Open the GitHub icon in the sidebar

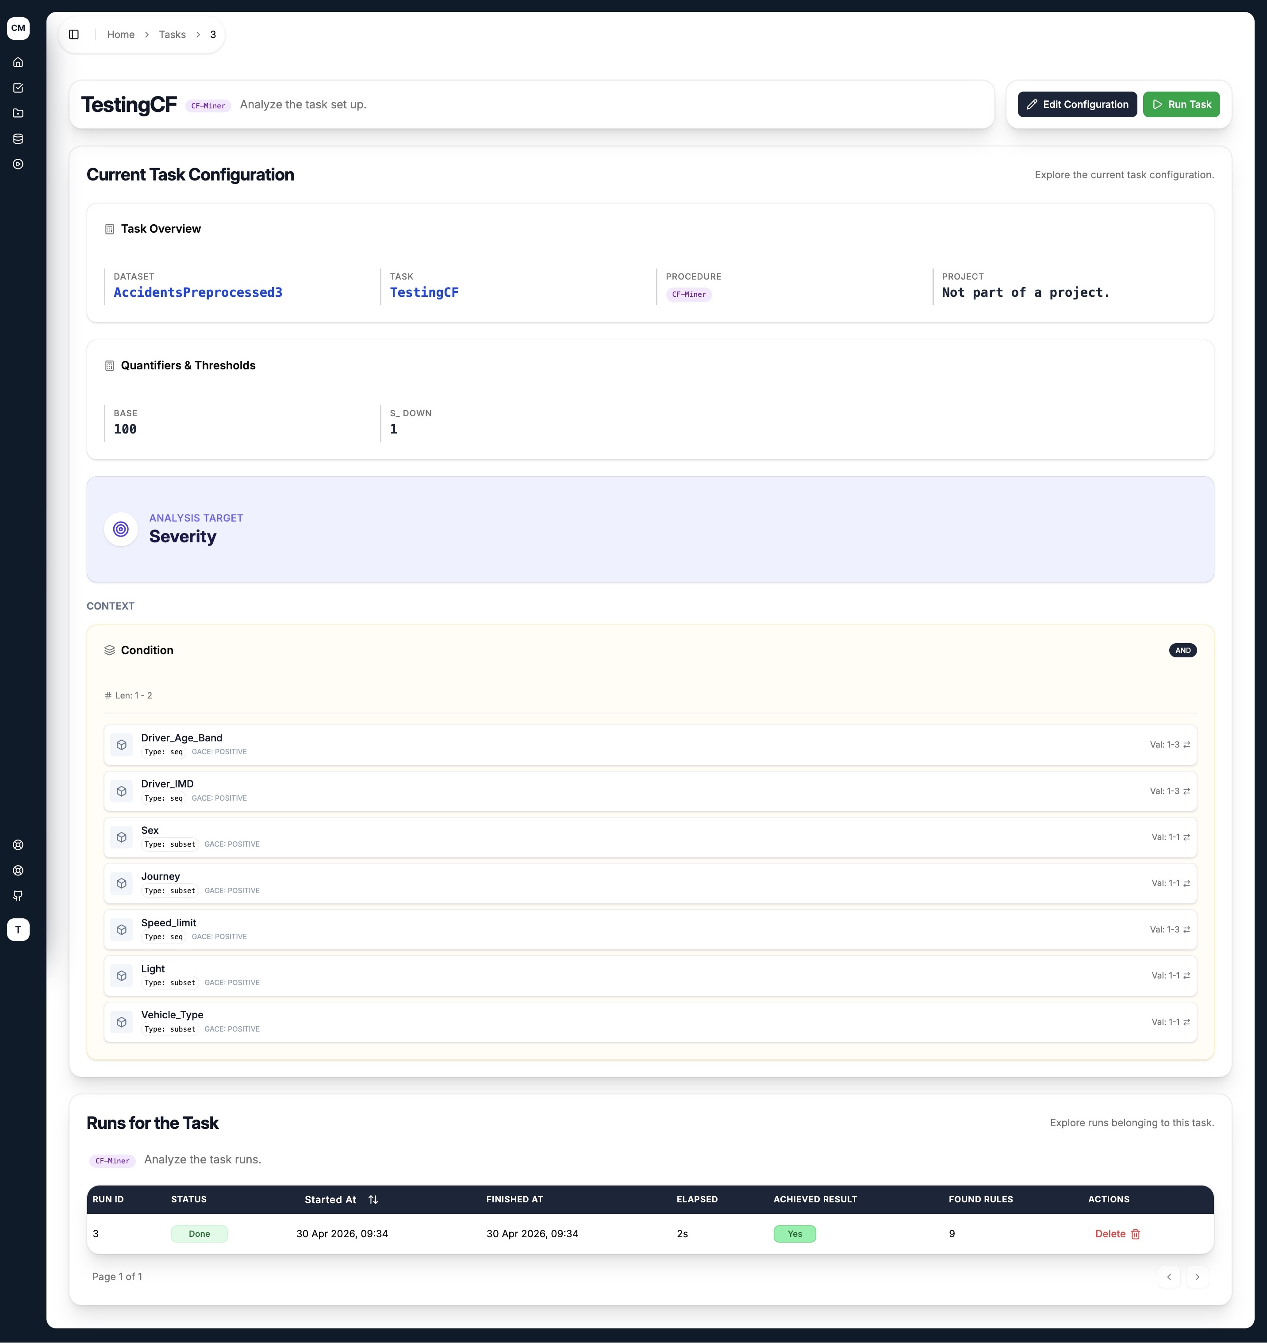[x=18, y=896]
